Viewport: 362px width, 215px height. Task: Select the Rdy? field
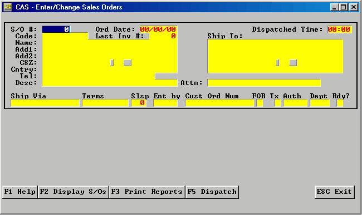tap(340, 103)
